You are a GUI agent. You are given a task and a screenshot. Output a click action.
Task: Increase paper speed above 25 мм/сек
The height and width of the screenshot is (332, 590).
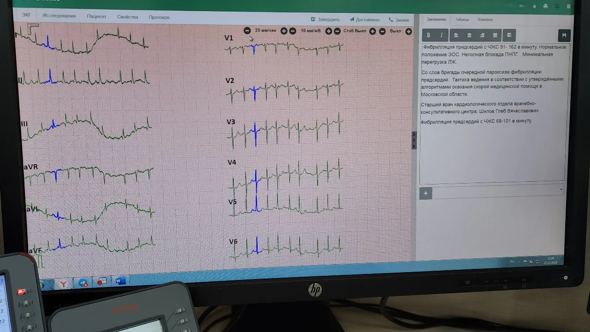point(284,31)
